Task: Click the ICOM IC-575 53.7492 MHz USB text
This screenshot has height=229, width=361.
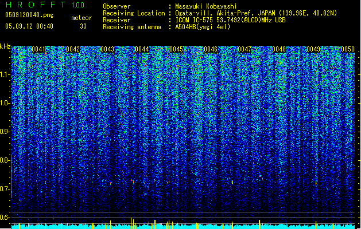Action: coord(230,20)
